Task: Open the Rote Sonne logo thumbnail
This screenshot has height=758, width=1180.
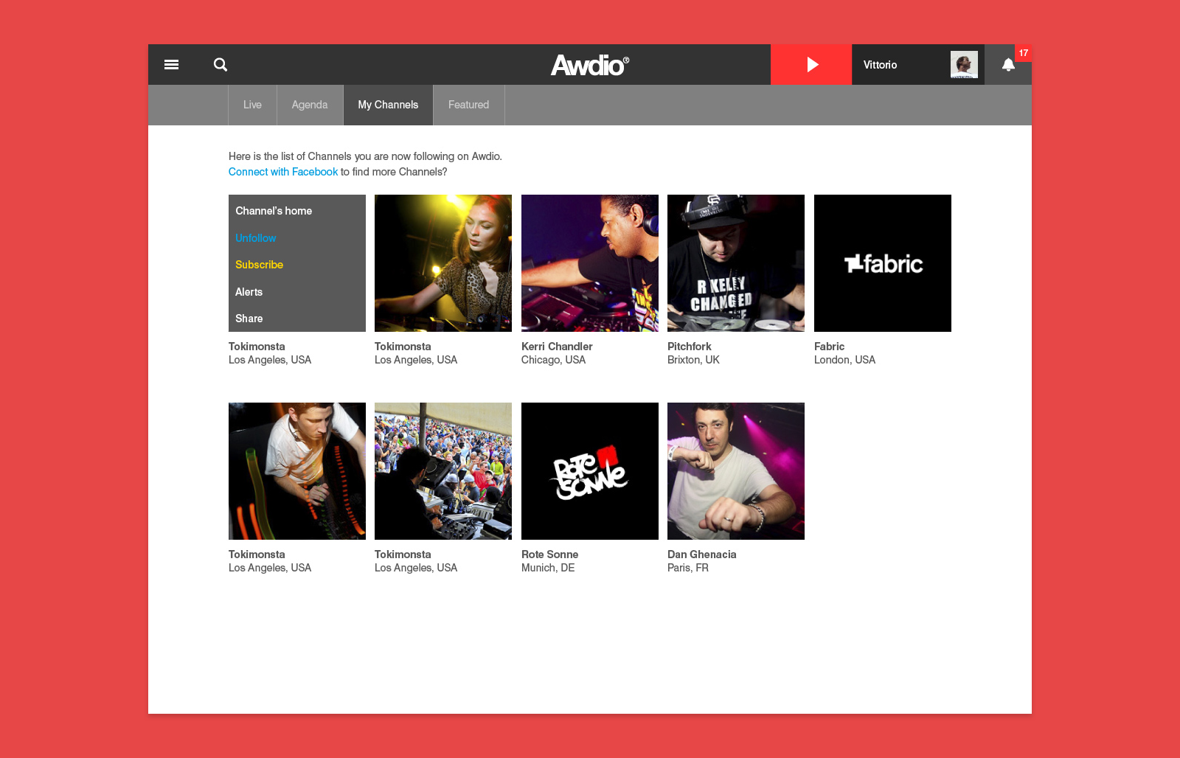Action: pyautogui.click(x=589, y=471)
